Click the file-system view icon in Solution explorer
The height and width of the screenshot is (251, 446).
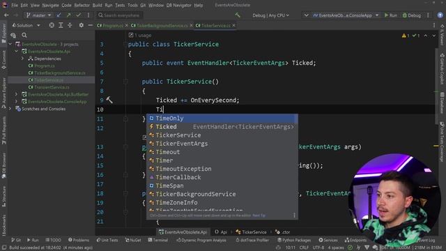point(13,36)
